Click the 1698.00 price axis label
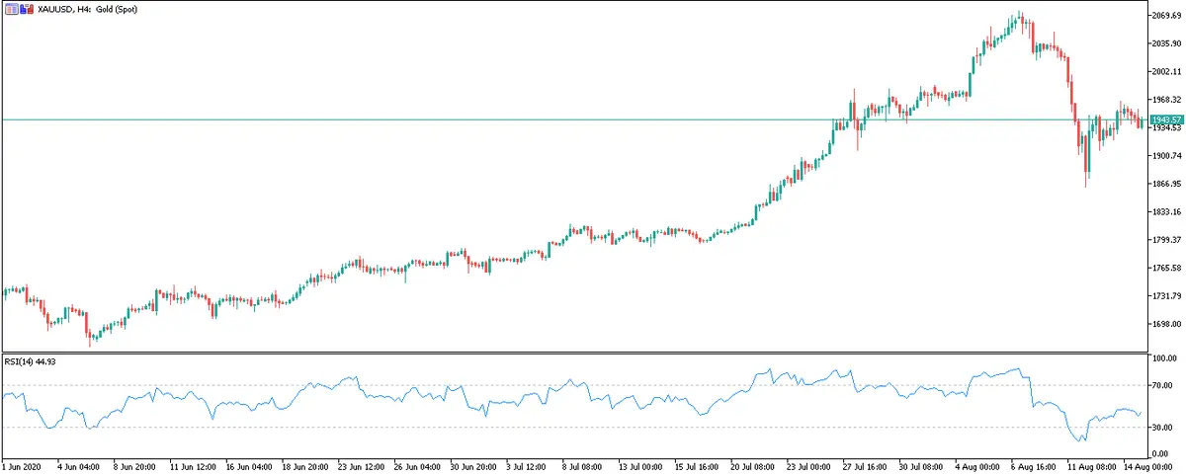1186x476 pixels. click(x=1165, y=324)
